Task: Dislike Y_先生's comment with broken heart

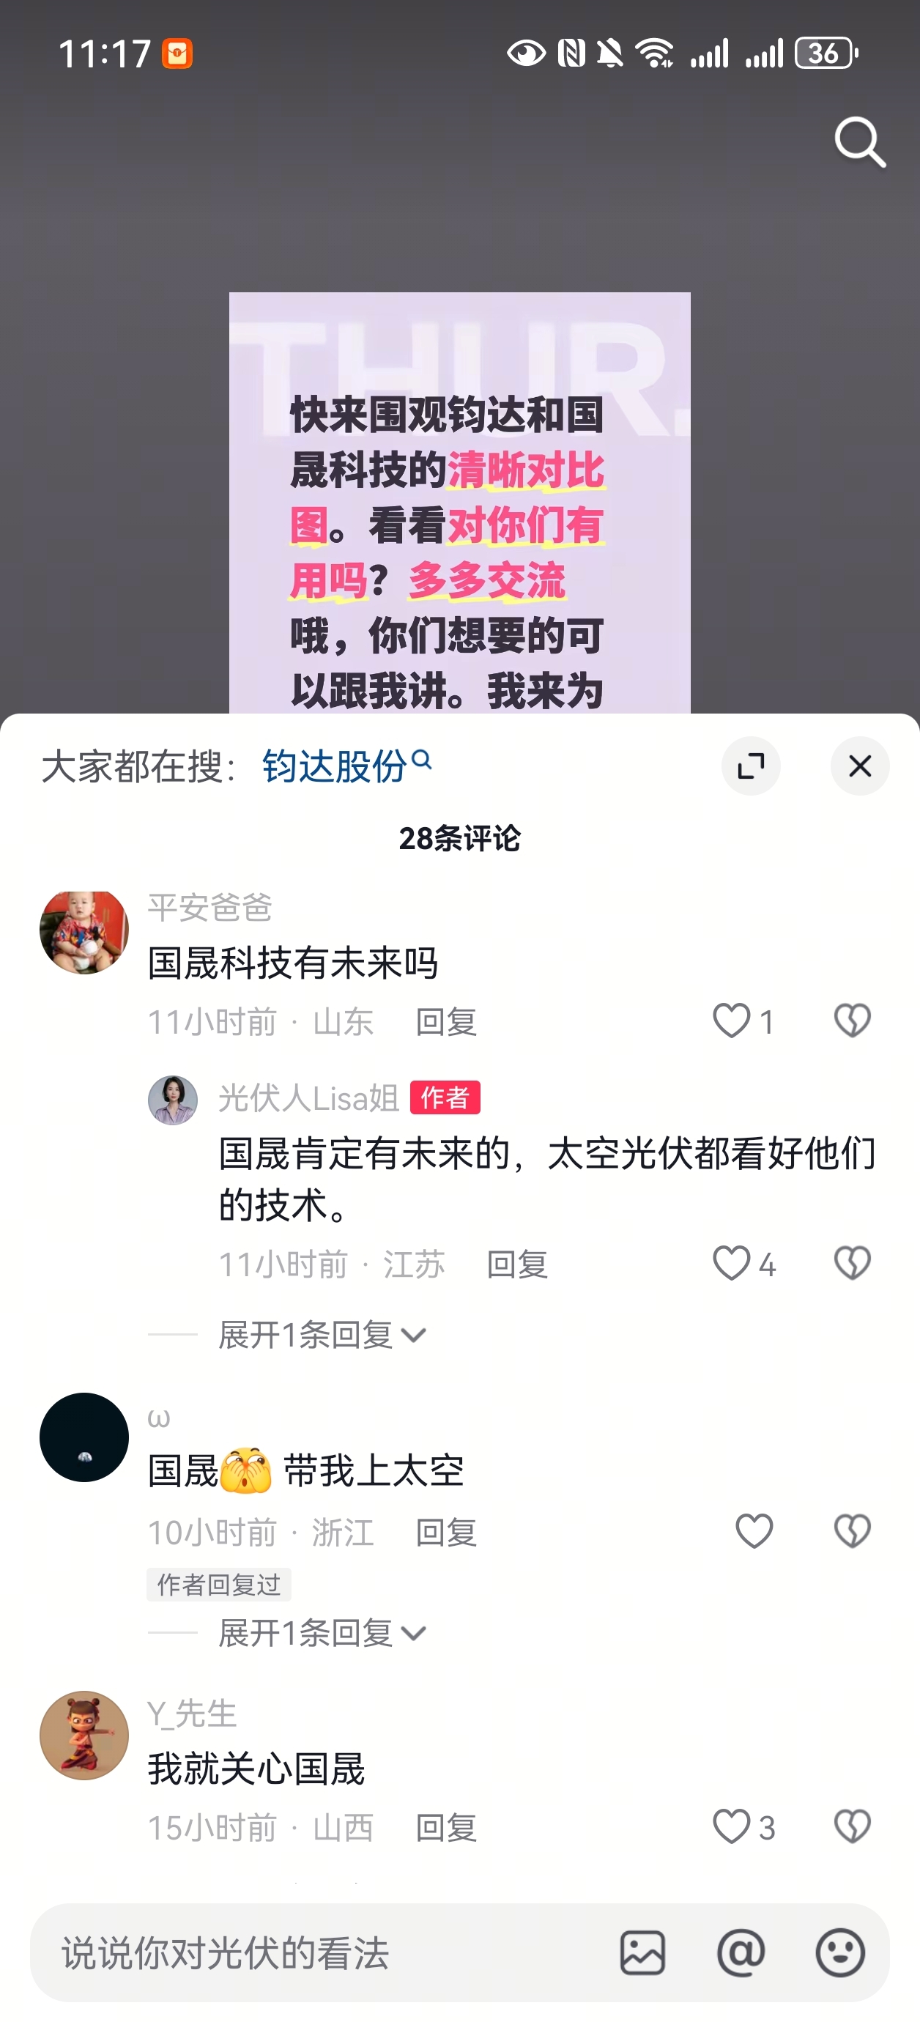Action: [x=853, y=1826]
